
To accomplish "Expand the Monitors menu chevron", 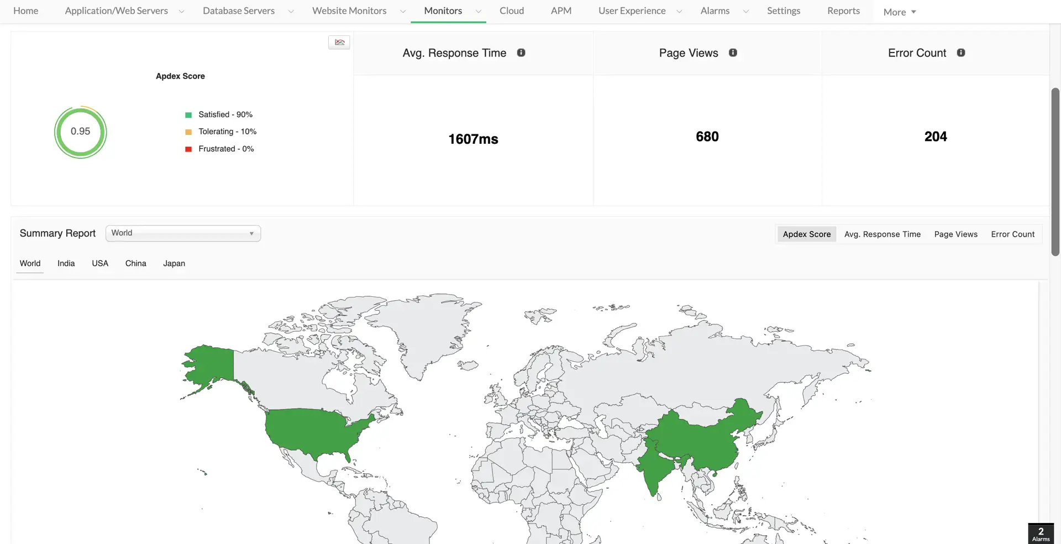I will pos(479,12).
